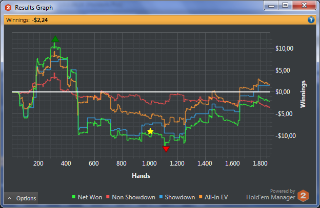Image resolution: width=320 pixels, height=208 pixels.
Task: Click the $5,00 y-axis label
Action: tap(283, 71)
